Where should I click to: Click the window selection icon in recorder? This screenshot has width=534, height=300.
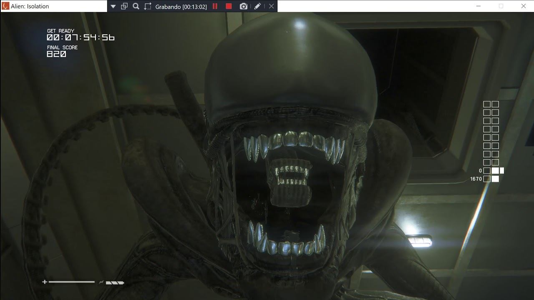pos(124,6)
